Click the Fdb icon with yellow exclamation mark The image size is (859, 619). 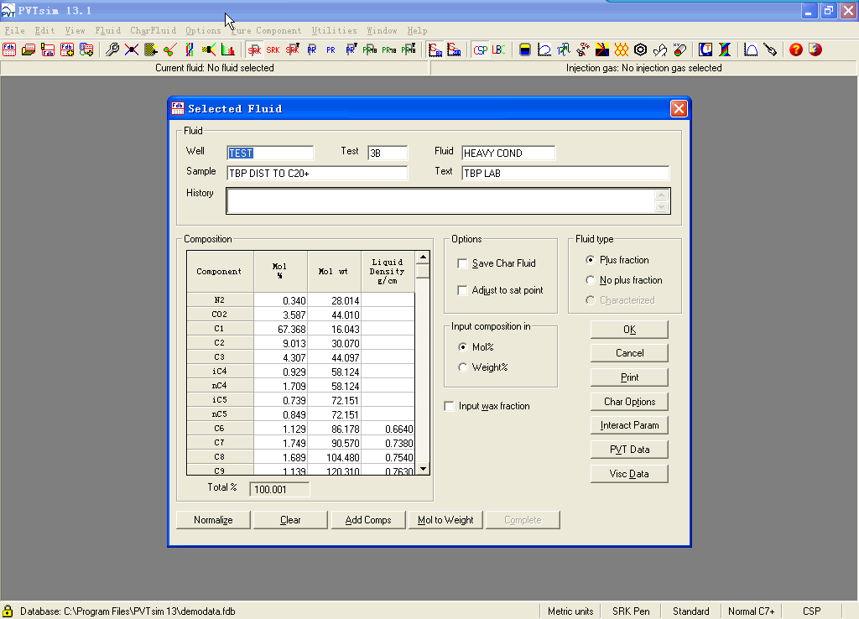pyautogui.click(x=48, y=49)
